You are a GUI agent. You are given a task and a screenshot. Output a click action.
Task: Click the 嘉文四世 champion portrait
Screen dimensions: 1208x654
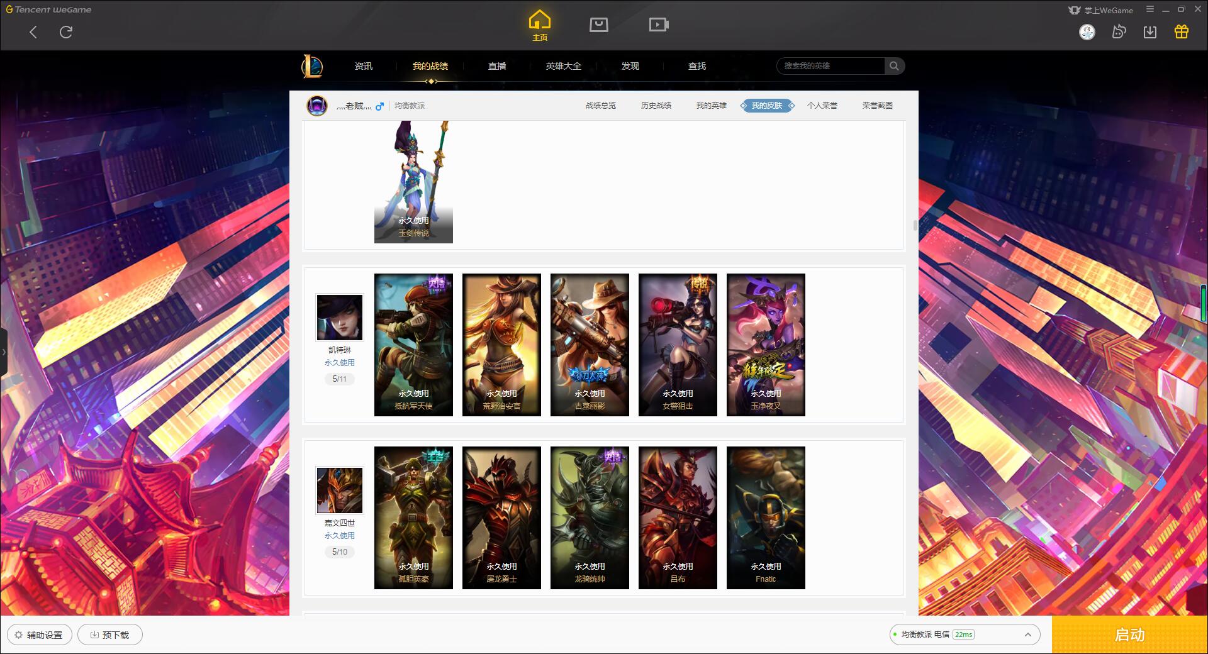pos(340,490)
